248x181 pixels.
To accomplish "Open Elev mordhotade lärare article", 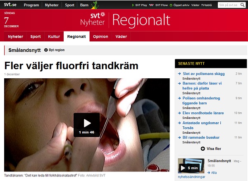I will point(203,113).
